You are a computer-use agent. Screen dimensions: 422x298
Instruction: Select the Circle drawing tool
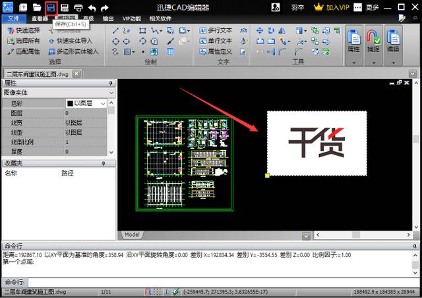[x=115, y=41]
